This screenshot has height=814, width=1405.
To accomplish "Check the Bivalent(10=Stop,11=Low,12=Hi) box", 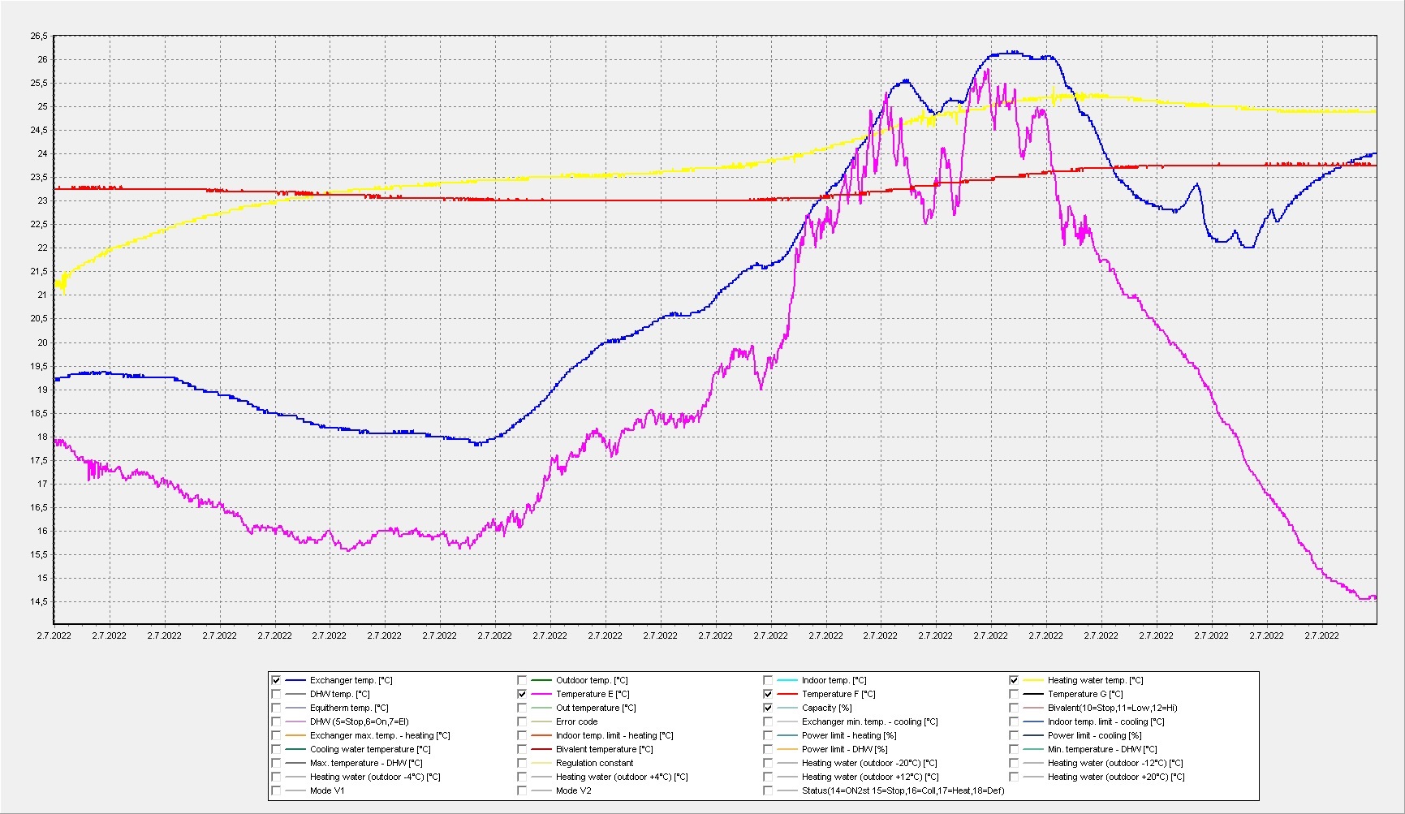I will click(x=1014, y=708).
